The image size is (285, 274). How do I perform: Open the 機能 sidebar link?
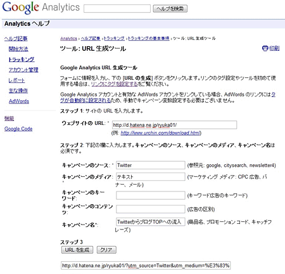pyautogui.click(x=9, y=119)
